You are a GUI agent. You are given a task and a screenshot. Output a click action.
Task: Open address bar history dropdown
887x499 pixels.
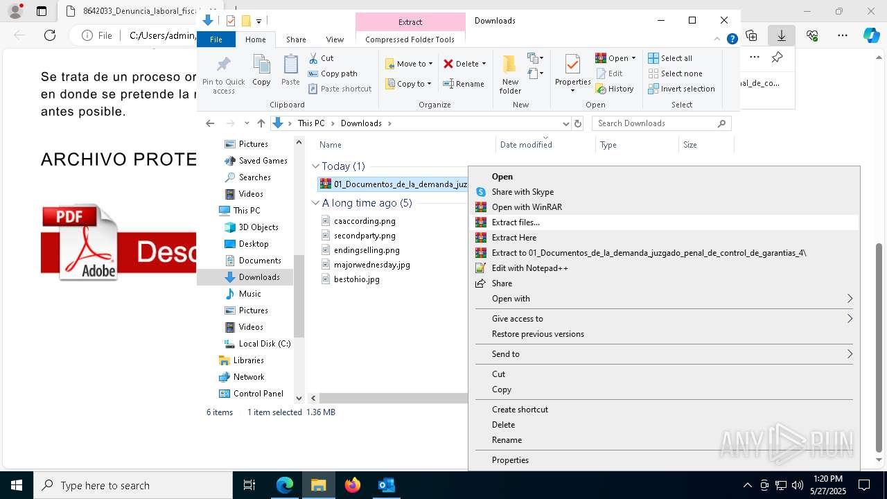565,123
